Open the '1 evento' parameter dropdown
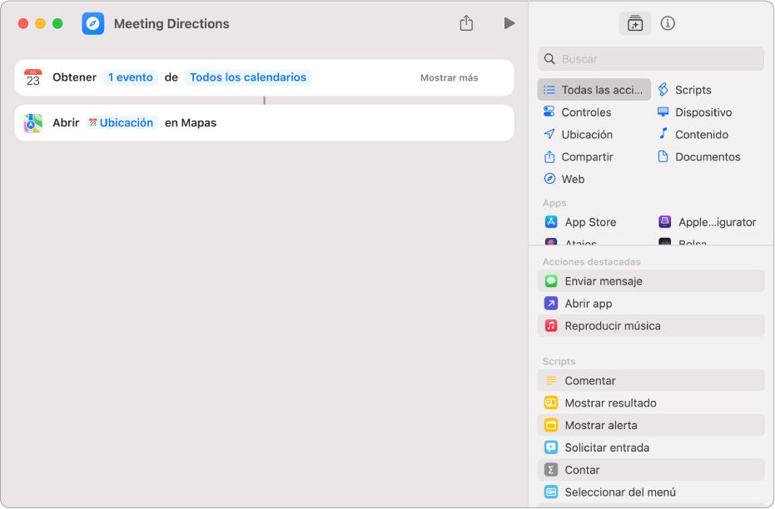This screenshot has height=509, width=775. click(x=131, y=77)
